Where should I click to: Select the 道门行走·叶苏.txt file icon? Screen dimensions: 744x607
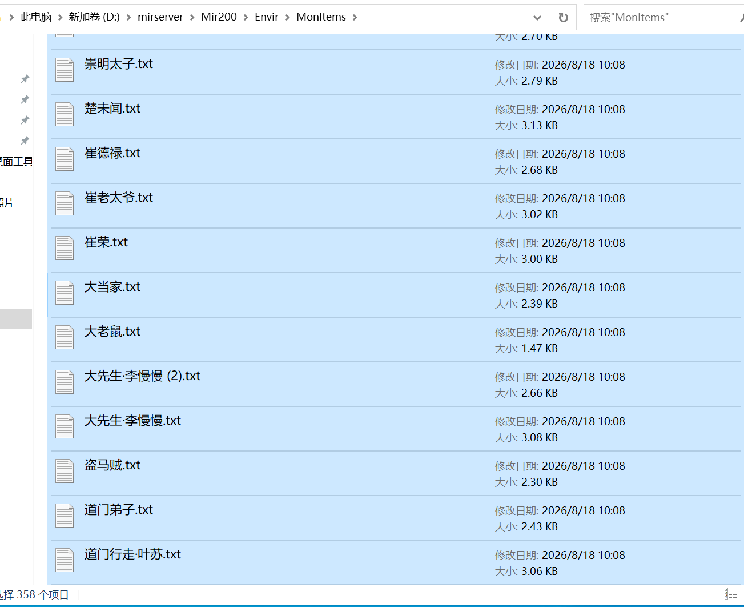point(65,560)
